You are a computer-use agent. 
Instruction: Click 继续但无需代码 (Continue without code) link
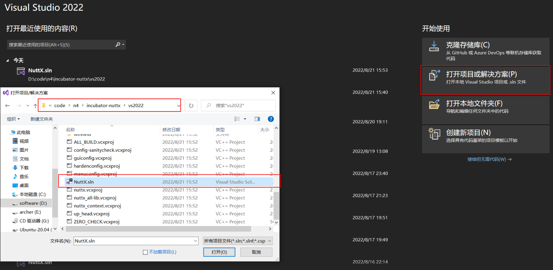[x=489, y=159]
